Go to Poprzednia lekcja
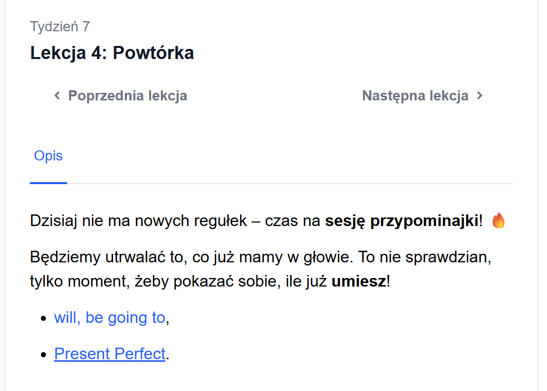This screenshot has height=391, width=547. click(x=127, y=95)
